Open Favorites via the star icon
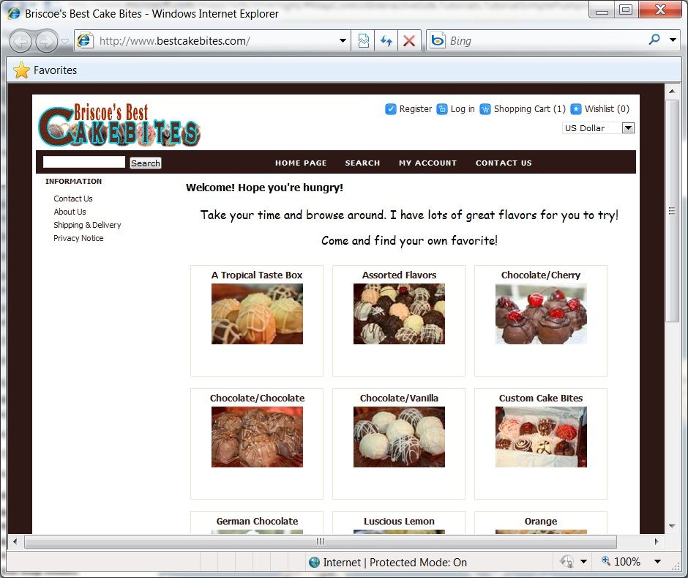 21,70
